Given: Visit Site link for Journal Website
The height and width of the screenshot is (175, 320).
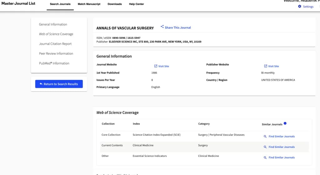Looking at the screenshot, I should [x=164, y=66].
